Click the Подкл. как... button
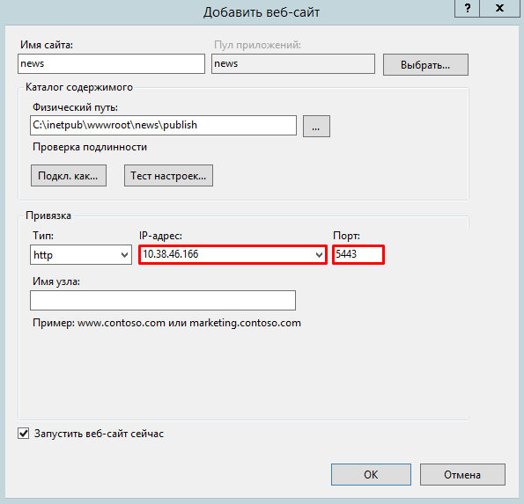The width and height of the screenshot is (524, 504). point(69,176)
